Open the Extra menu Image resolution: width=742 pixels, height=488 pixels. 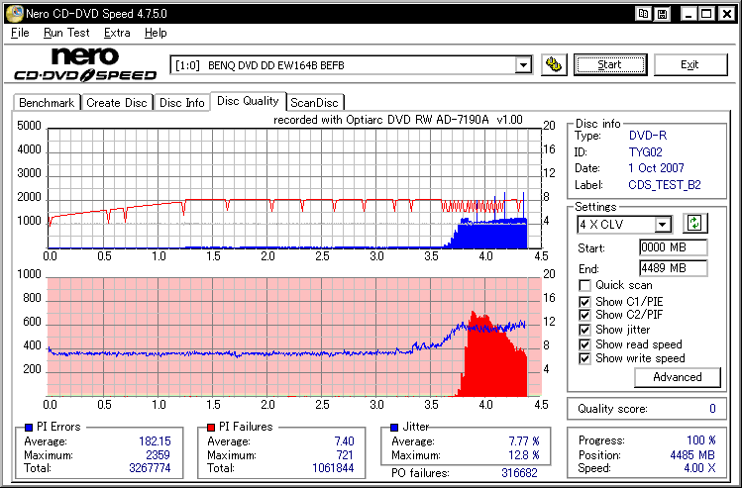pyautogui.click(x=117, y=33)
